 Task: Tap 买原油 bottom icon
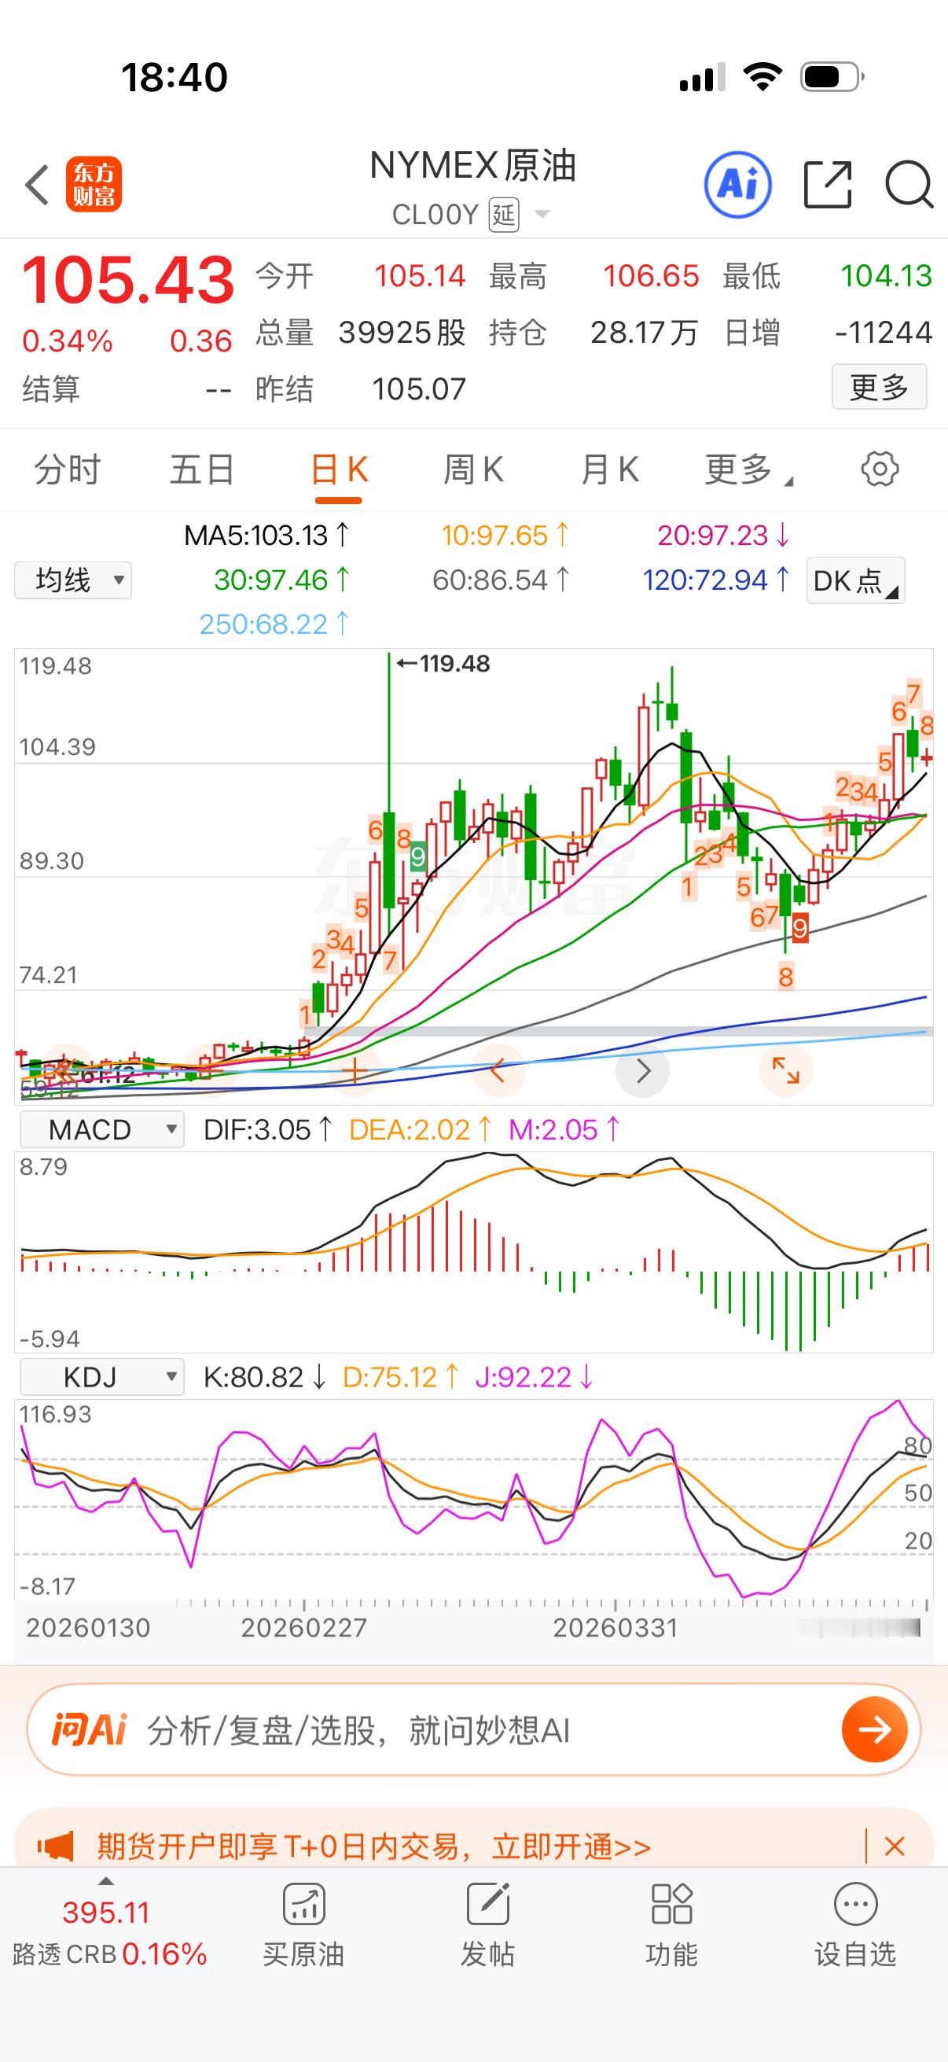click(303, 1925)
